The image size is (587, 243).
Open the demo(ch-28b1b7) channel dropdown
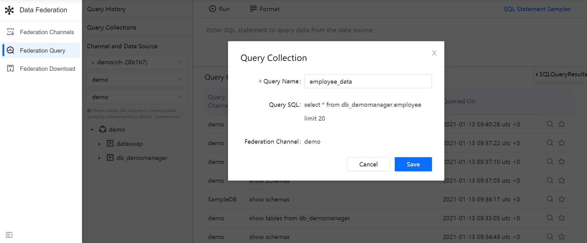137,62
